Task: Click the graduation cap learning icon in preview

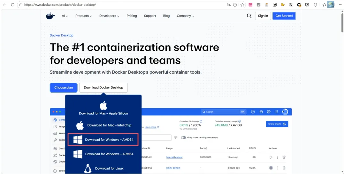Action: pos(261,112)
